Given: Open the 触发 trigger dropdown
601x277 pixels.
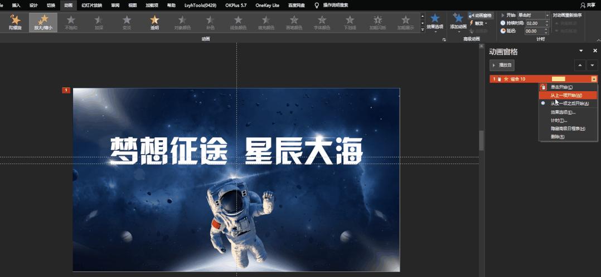Looking at the screenshot, I should tap(479, 23).
